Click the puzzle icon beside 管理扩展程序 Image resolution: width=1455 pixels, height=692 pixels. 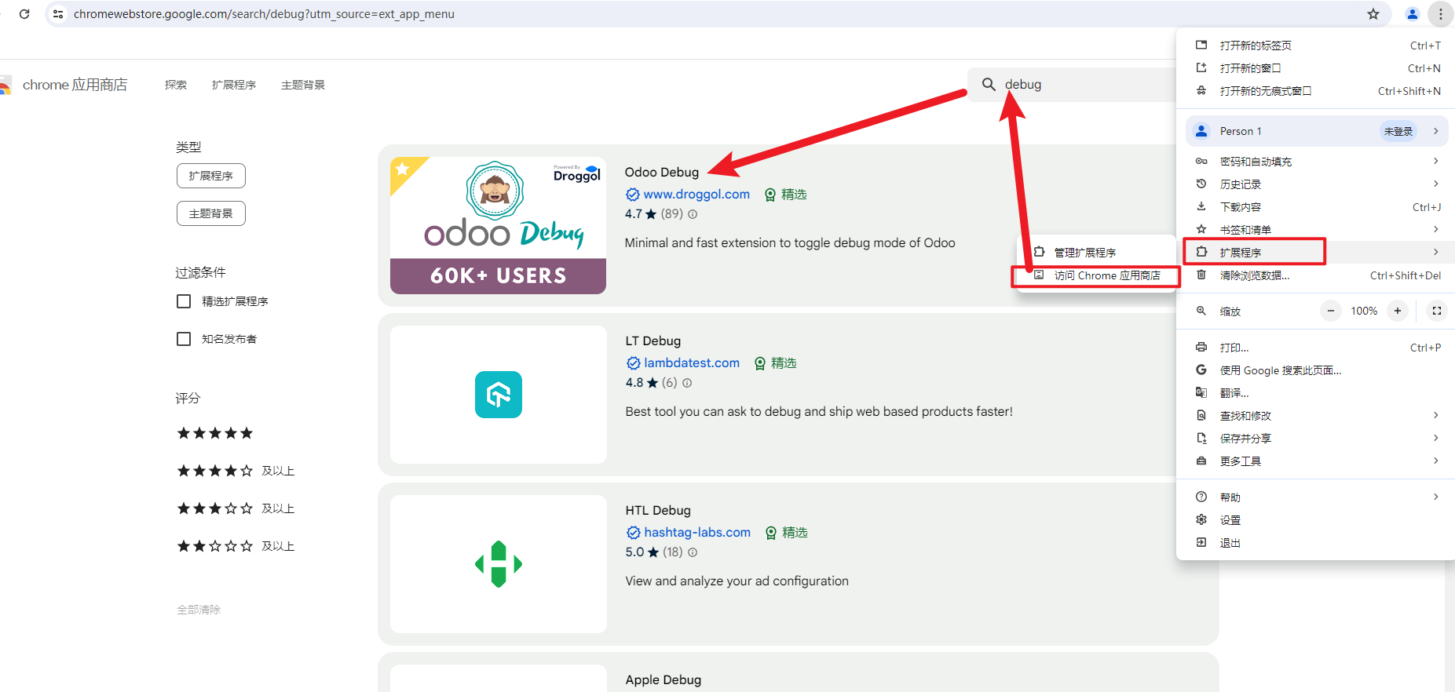tap(1039, 252)
